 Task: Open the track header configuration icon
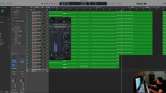(x=47, y=10)
